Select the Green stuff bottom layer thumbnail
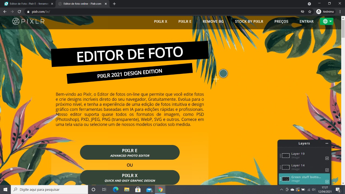The width and height of the screenshot is (345, 194). click(x=286, y=179)
